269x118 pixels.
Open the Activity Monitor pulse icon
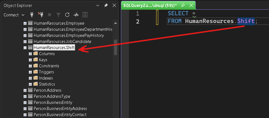click(76, 15)
